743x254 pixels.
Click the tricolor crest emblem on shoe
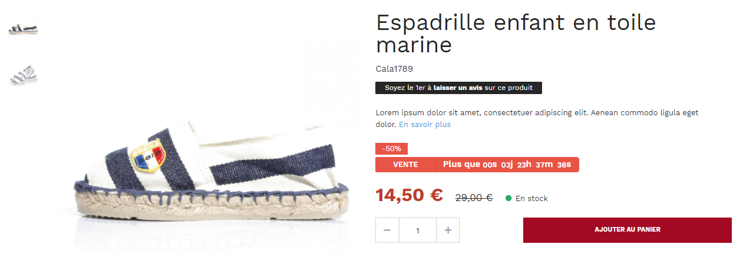pos(148,155)
